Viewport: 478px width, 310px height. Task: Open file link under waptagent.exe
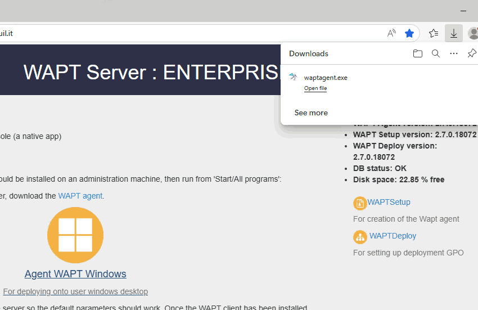[x=315, y=88]
